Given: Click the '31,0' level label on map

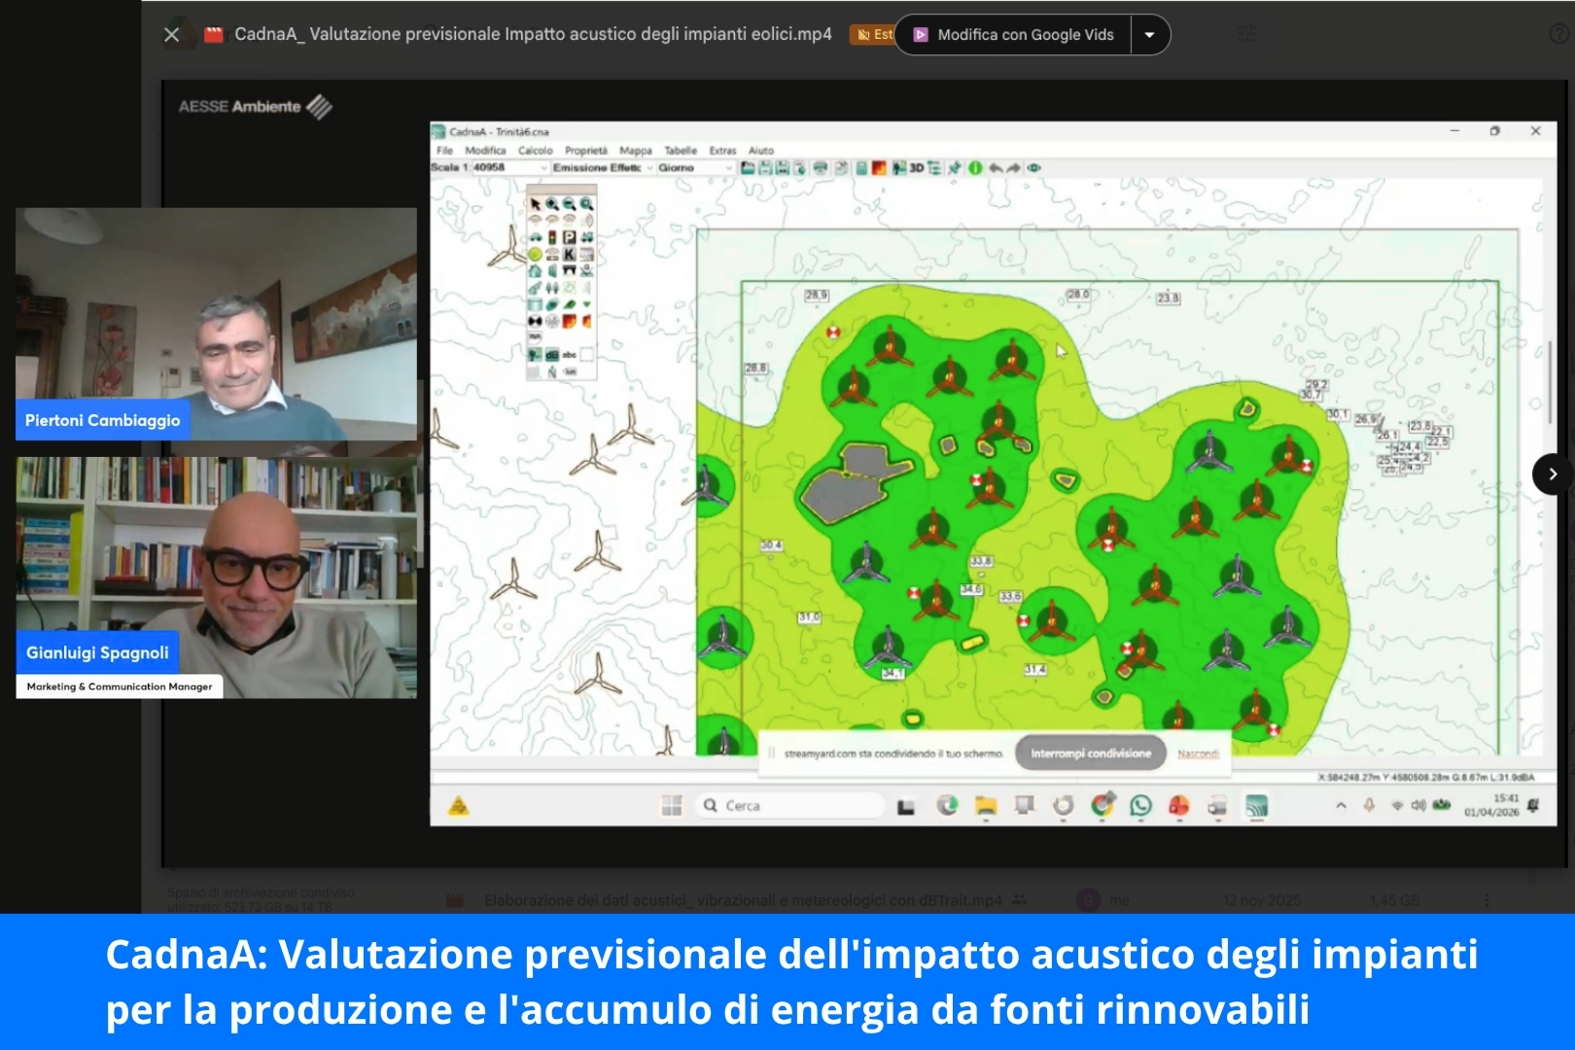Looking at the screenshot, I should tap(809, 617).
